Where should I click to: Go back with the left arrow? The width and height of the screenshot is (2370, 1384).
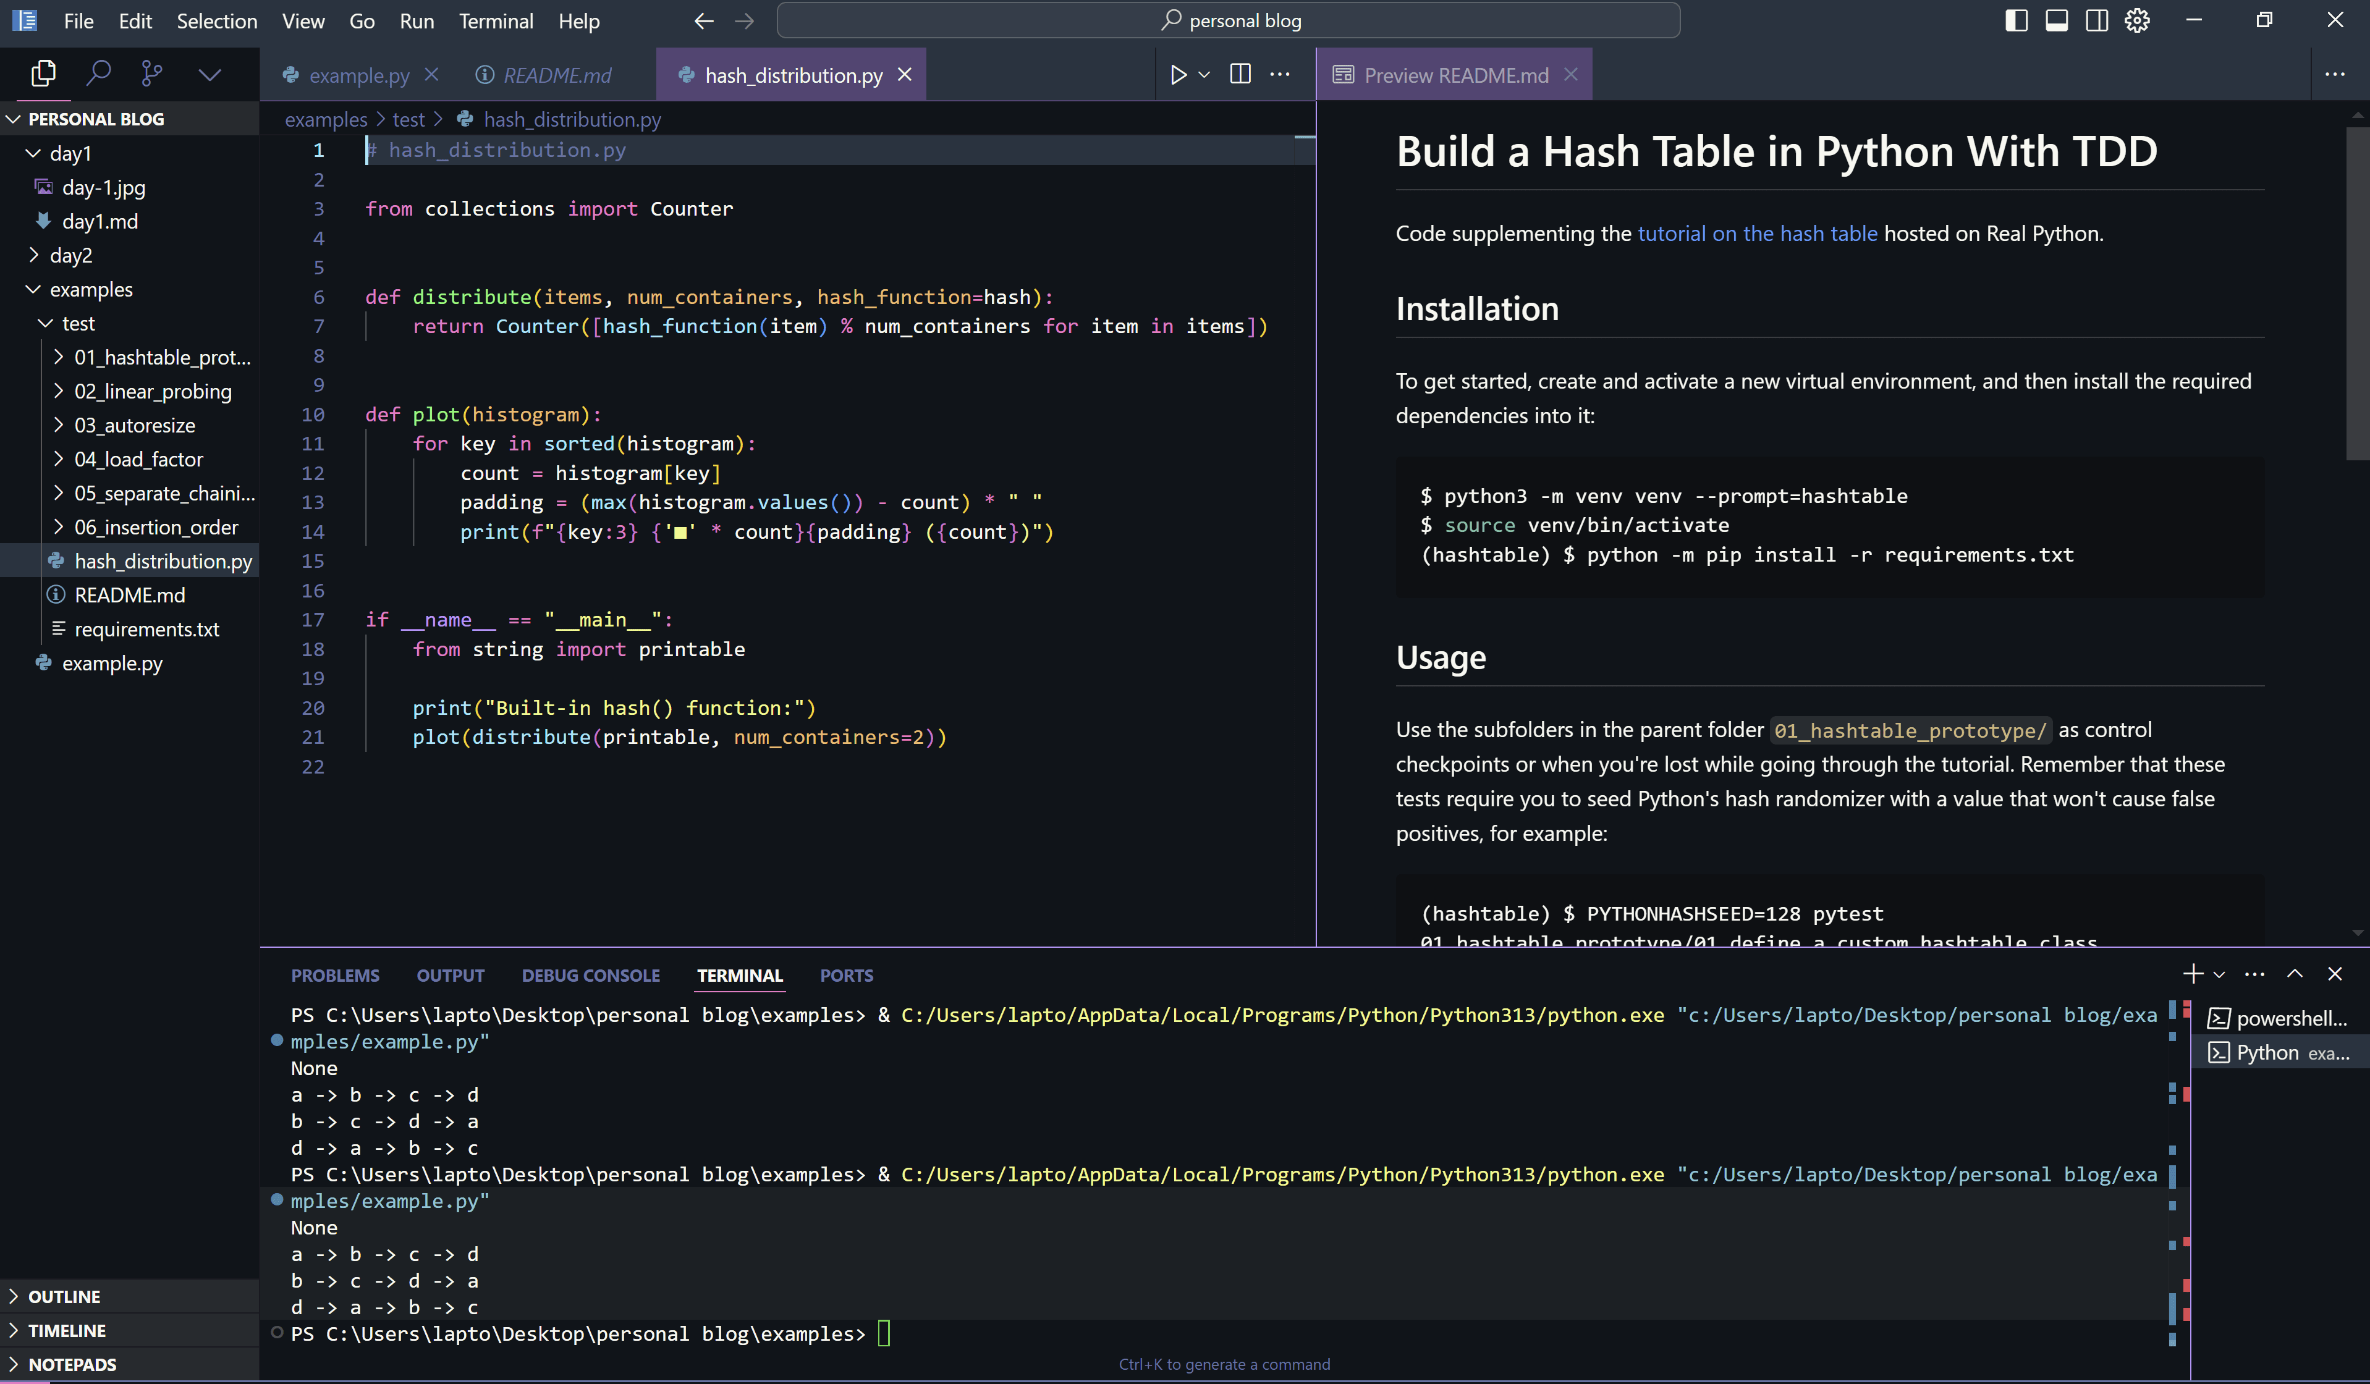703,20
